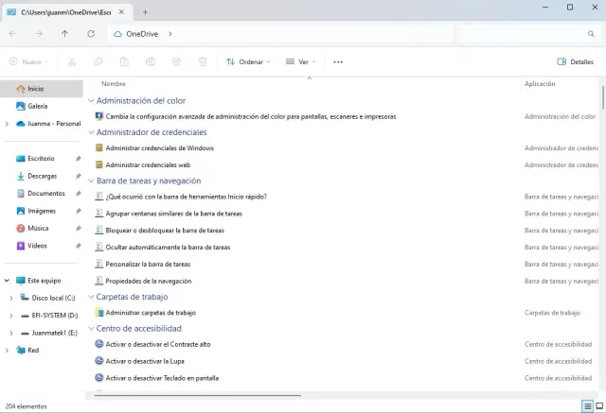Collapse the Este equipo tree node
This screenshot has width=606, height=413.
[8, 281]
